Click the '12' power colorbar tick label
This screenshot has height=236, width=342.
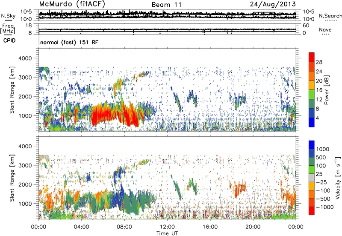(x=319, y=99)
